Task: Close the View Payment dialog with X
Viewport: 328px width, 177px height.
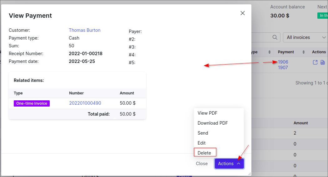Action: [242, 13]
